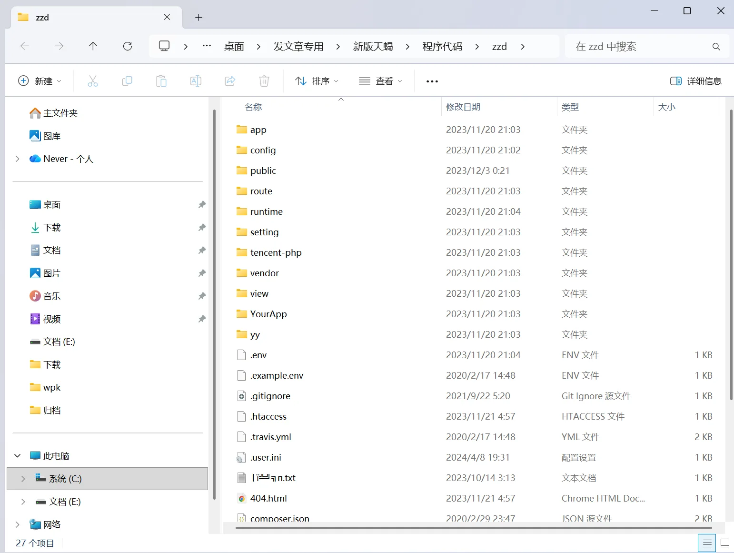This screenshot has width=734, height=553.
Task: Open a new tab with plus button
Action: point(199,18)
